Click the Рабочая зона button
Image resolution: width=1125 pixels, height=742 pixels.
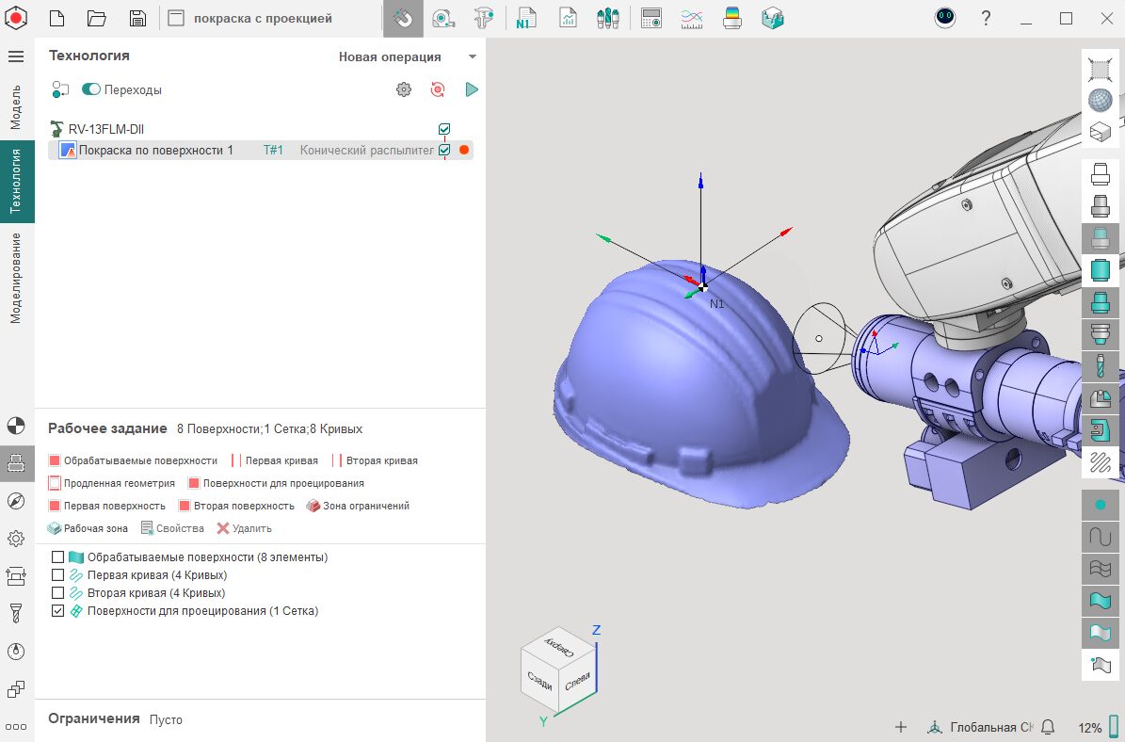coord(88,528)
